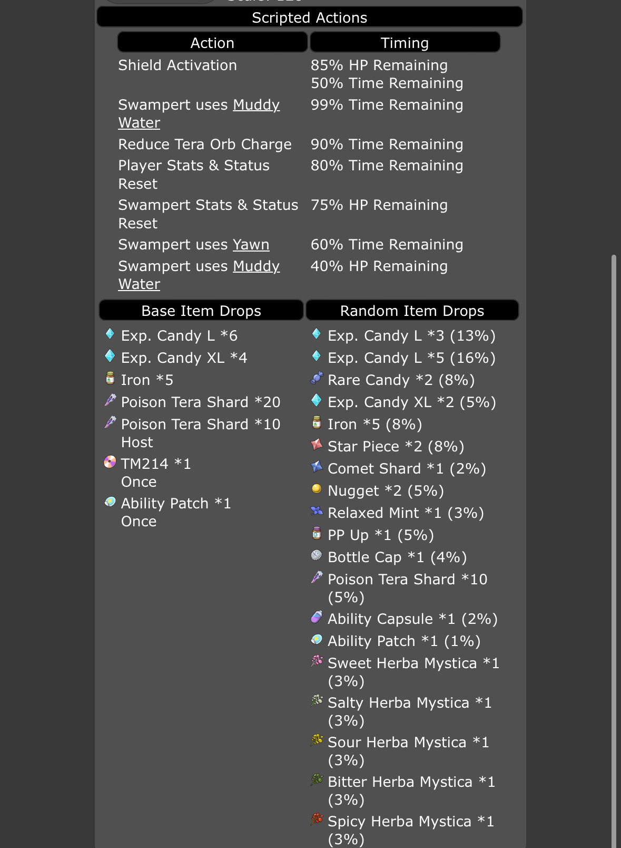Screen dimensions: 621x848
Task: Click the Timing column header
Action: click(x=405, y=42)
